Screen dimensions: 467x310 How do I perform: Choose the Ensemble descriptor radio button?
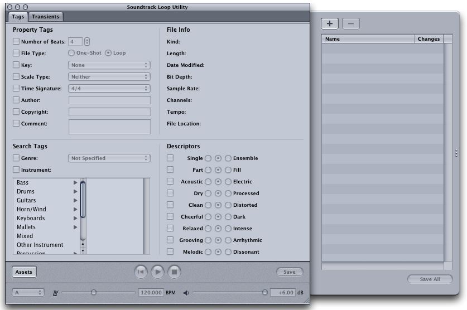228,158
